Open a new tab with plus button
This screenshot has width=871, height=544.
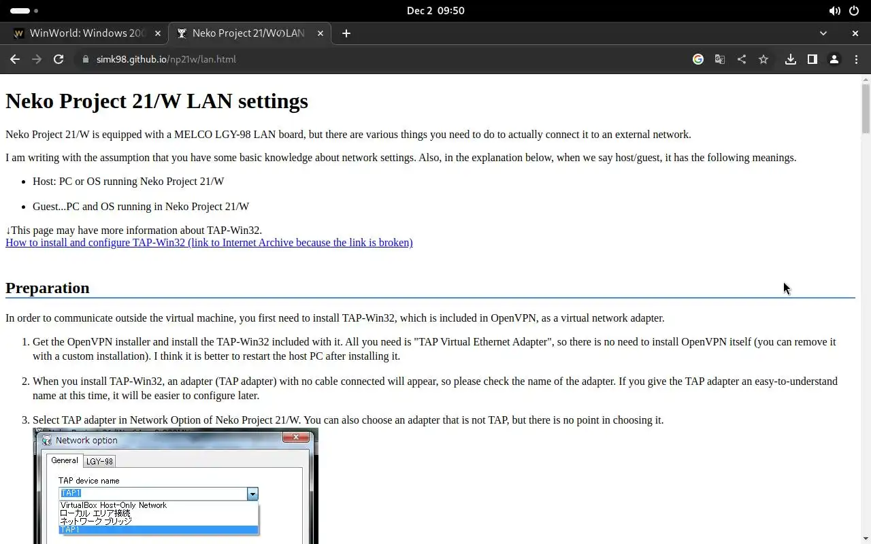coord(346,33)
